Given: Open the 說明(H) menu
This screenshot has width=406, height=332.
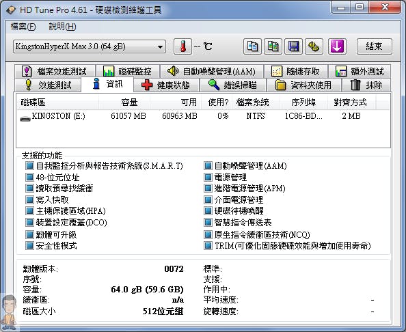Looking at the screenshot, I should point(62,27).
